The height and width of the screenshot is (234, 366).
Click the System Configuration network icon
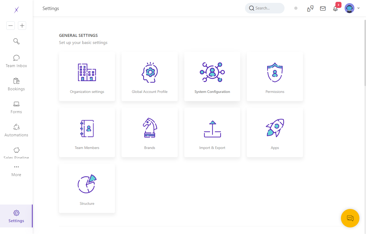[x=212, y=72]
